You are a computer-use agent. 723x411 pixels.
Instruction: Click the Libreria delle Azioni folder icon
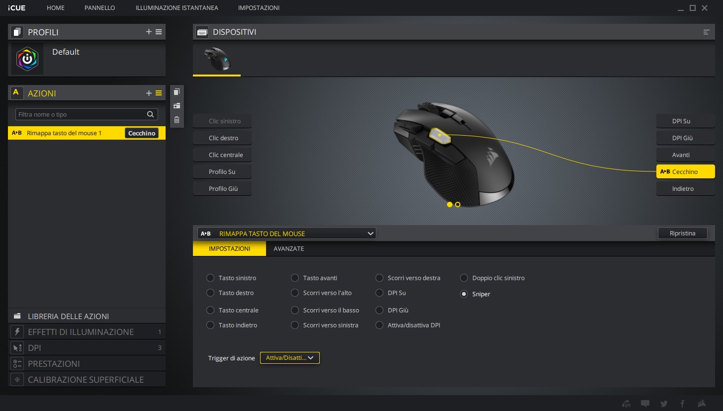point(17,316)
